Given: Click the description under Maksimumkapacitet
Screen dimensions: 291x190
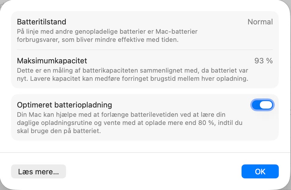Looking at the screenshot, I should 132,75.
